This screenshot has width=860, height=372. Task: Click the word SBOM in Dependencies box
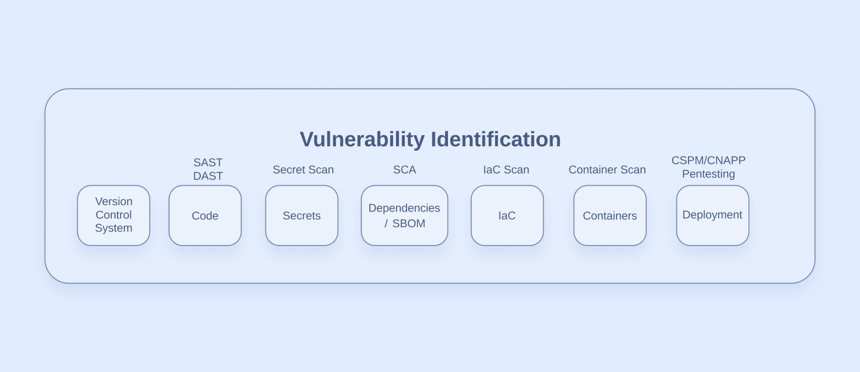pos(409,224)
